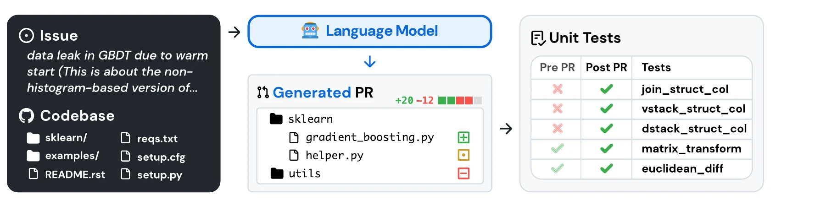This screenshot has width=826, height=206.
Task: Click the pull request icon beside Generated PR
Action: (263, 92)
